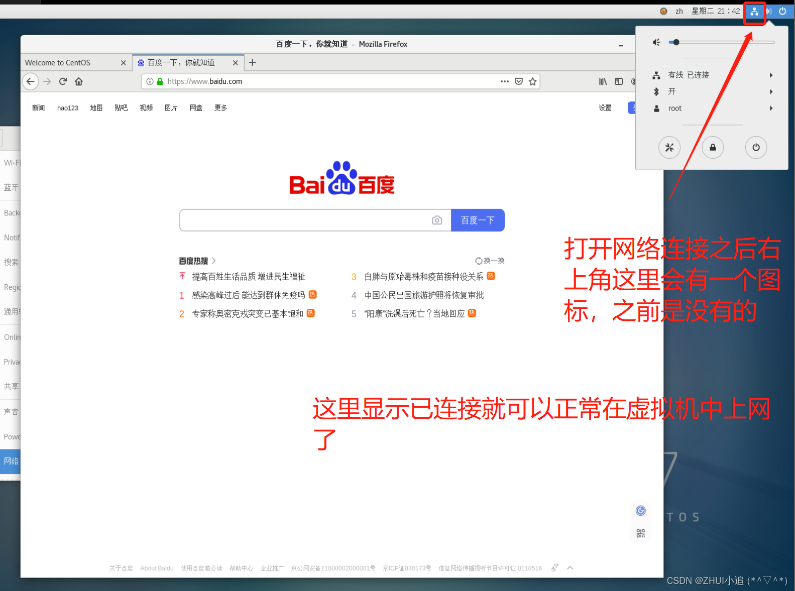Open a new tab plus button
The height and width of the screenshot is (591, 795).
point(253,62)
